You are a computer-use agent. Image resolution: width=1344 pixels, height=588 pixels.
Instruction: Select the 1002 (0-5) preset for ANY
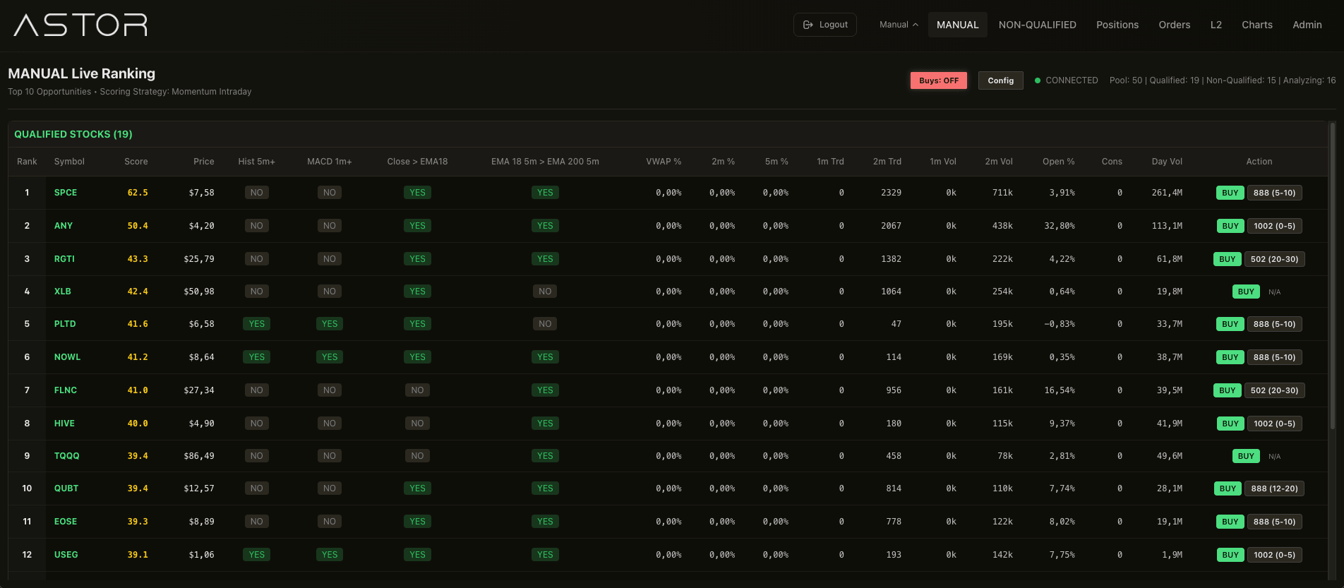1274,226
